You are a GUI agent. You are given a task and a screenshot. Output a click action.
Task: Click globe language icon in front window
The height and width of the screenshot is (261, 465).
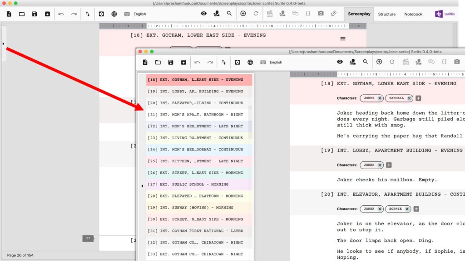tap(250, 63)
